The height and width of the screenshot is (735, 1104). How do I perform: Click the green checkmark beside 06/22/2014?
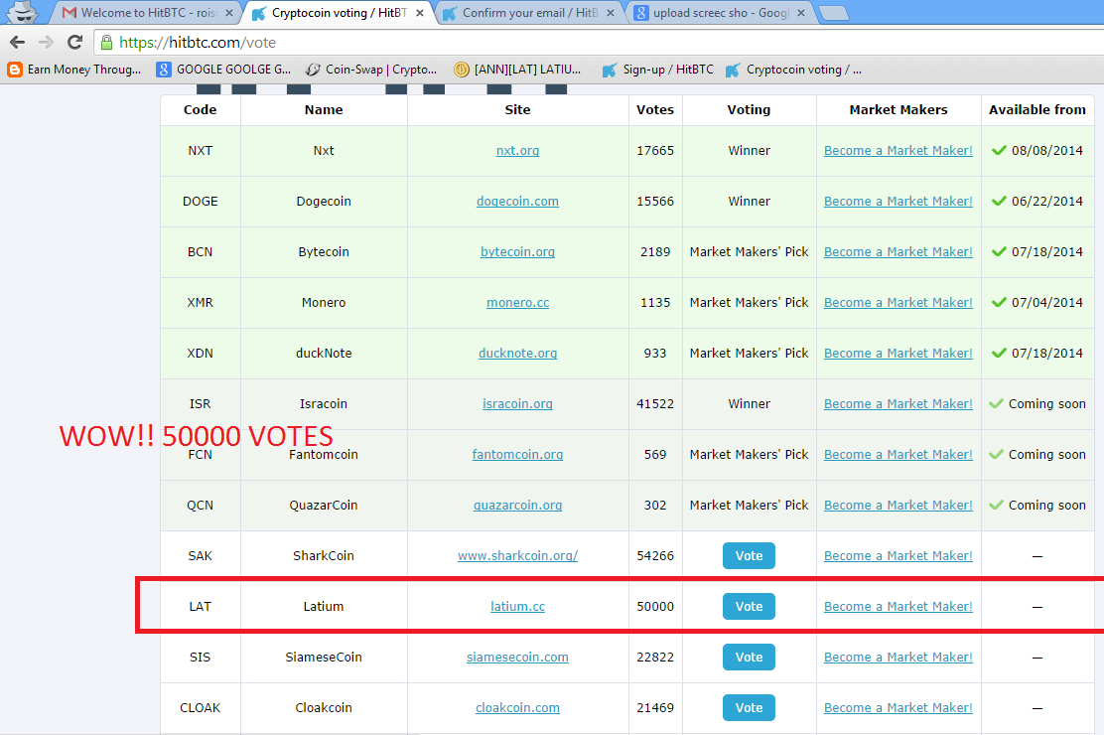coord(999,201)
